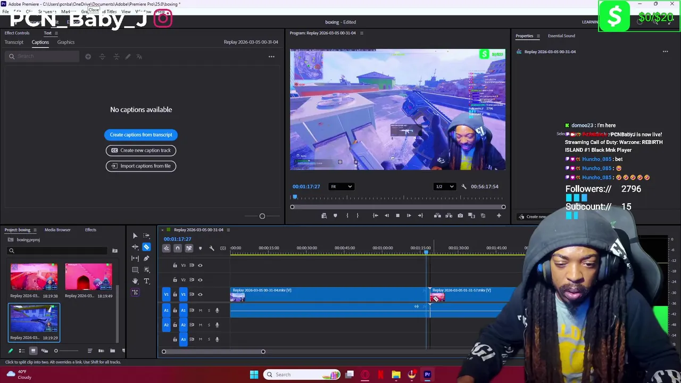This screenshot has width=681, height=383.
Task: Click Go to In point button
Action: (x=376, y=215)
